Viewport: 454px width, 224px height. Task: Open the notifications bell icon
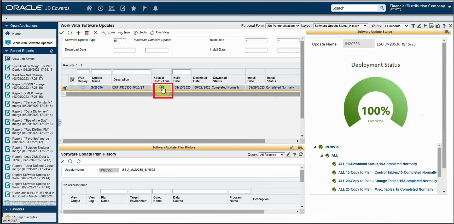click(x=155, y=8)
